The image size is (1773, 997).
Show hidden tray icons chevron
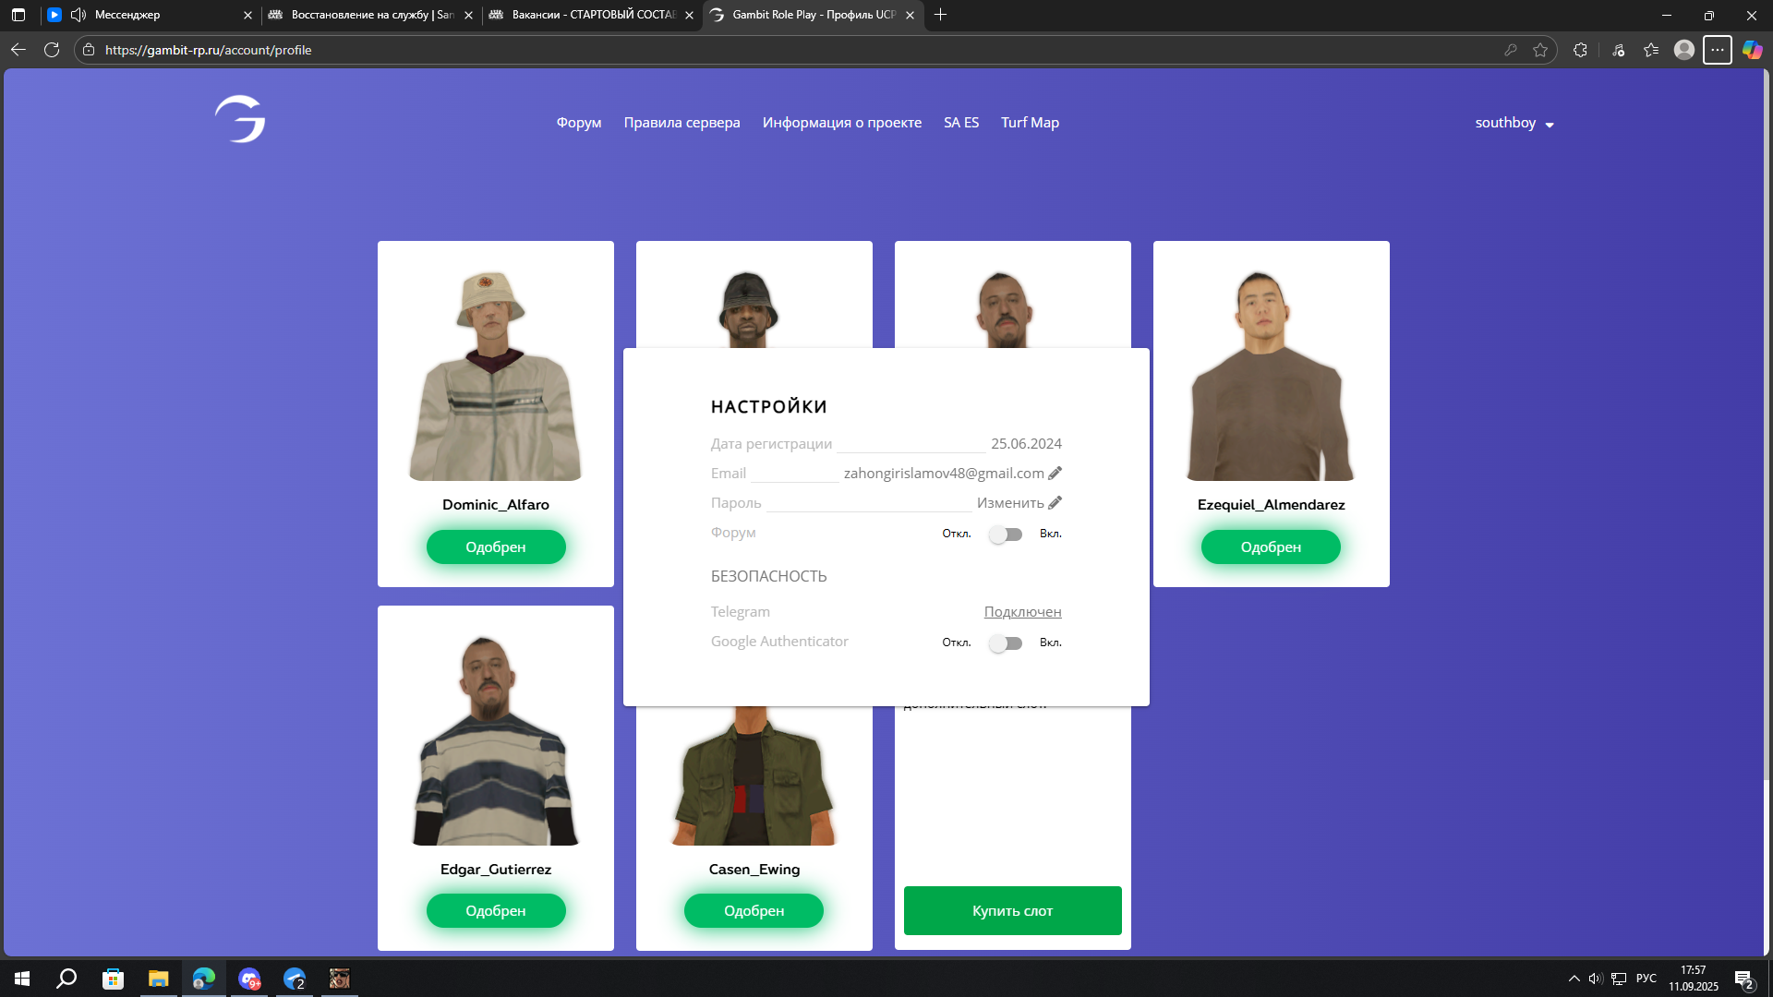click(x=1574, y=979)
